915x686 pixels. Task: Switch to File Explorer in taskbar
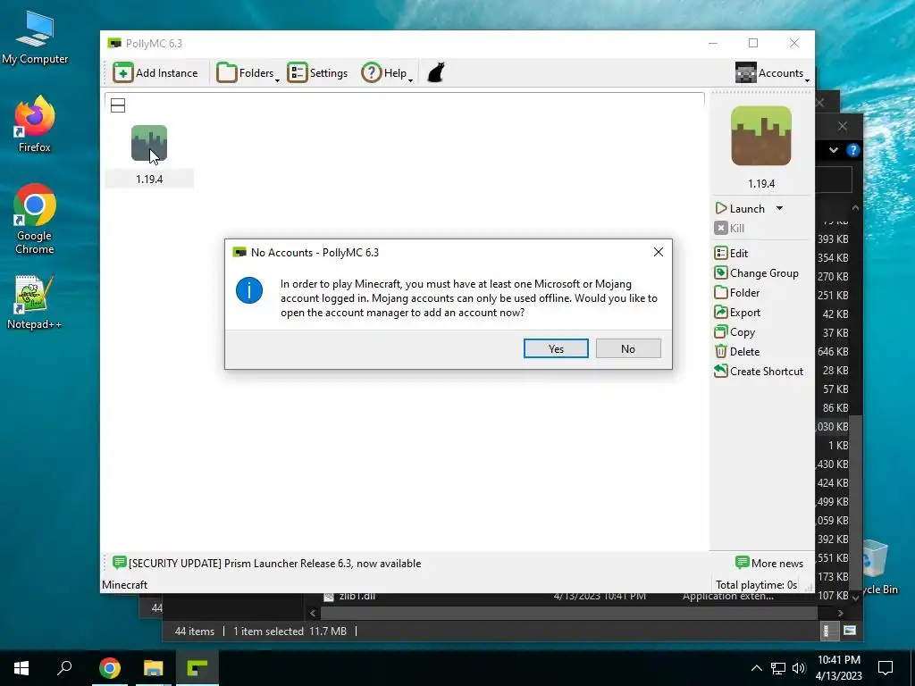point(154,668)
